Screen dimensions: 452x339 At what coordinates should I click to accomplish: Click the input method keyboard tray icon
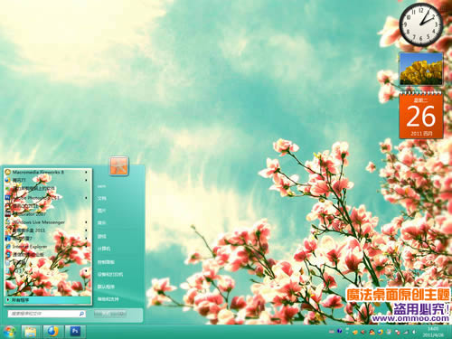(x=332, y=332)
